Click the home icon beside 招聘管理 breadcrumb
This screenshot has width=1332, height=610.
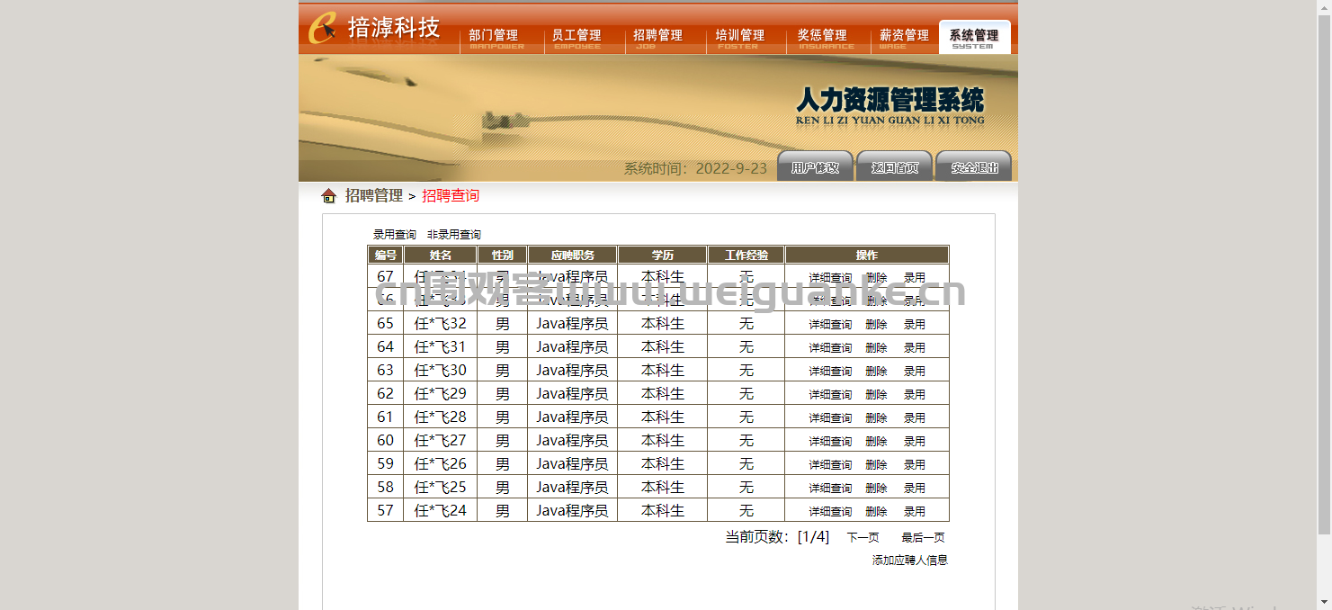click(x=329, y=196)
